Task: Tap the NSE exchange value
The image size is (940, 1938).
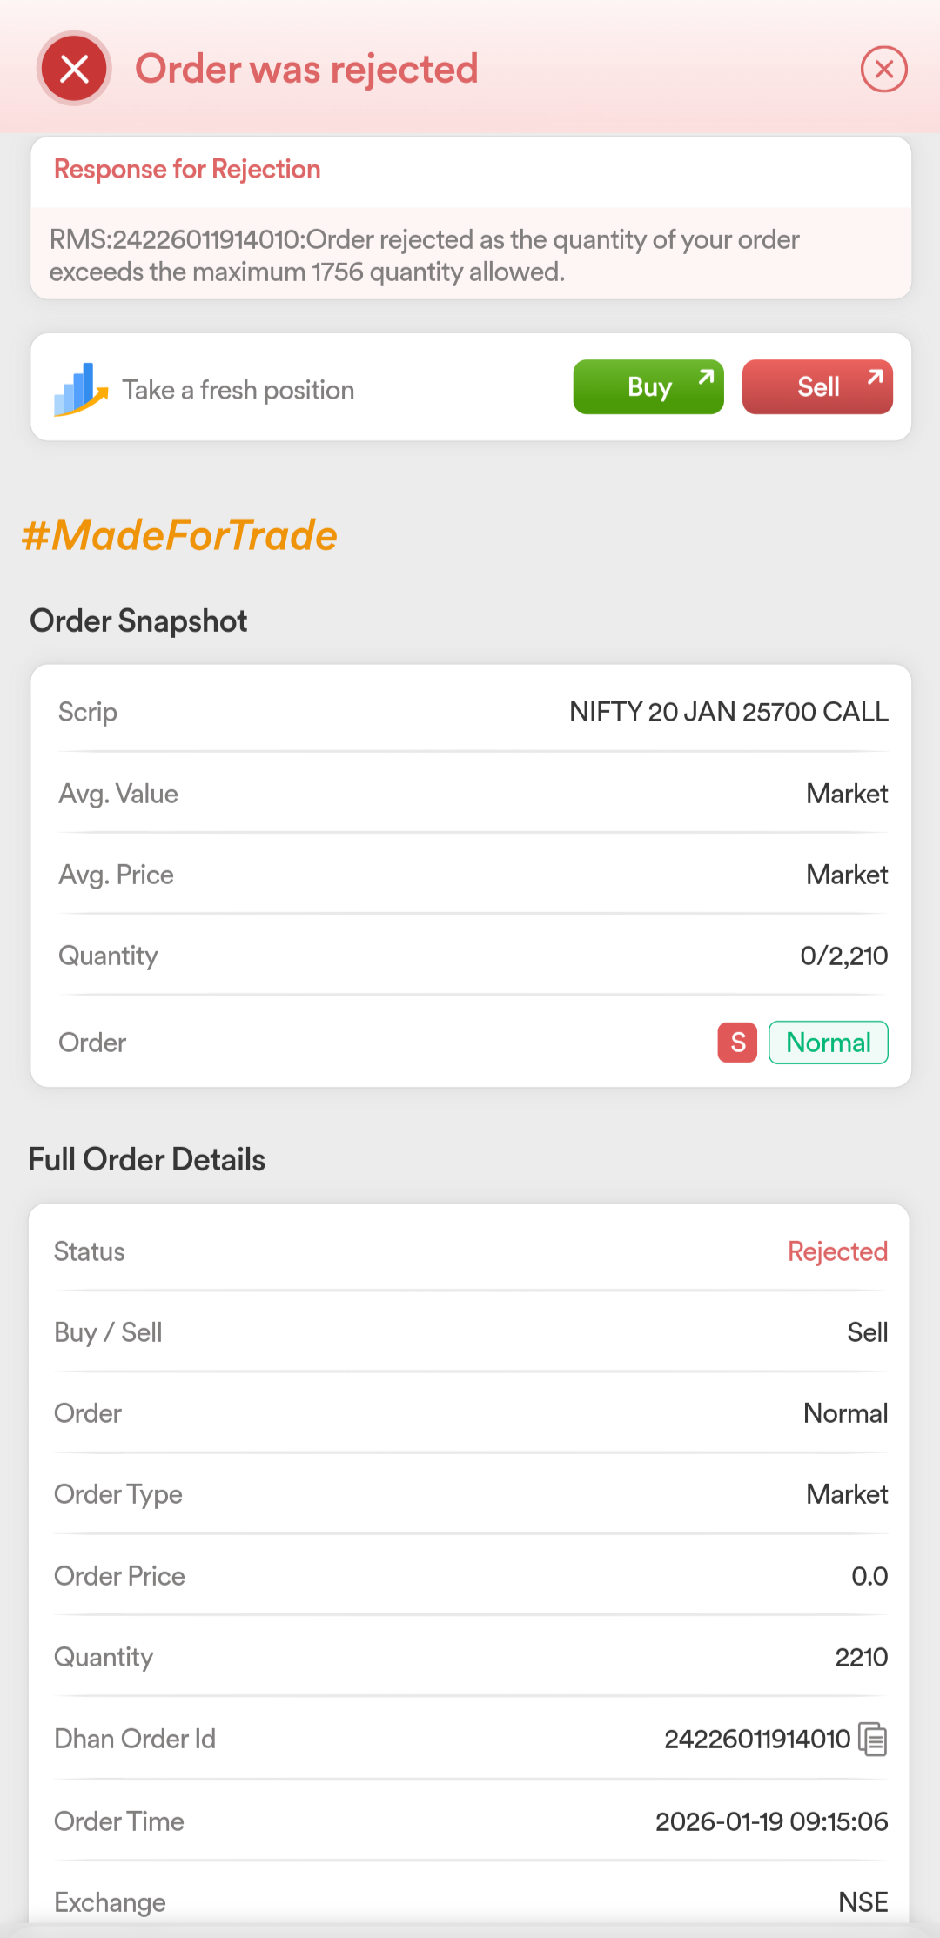Action: pos(863,1902)
